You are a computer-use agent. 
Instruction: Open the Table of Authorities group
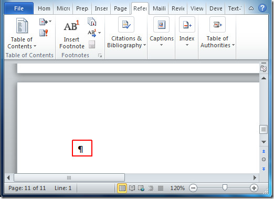pos(217,33)
